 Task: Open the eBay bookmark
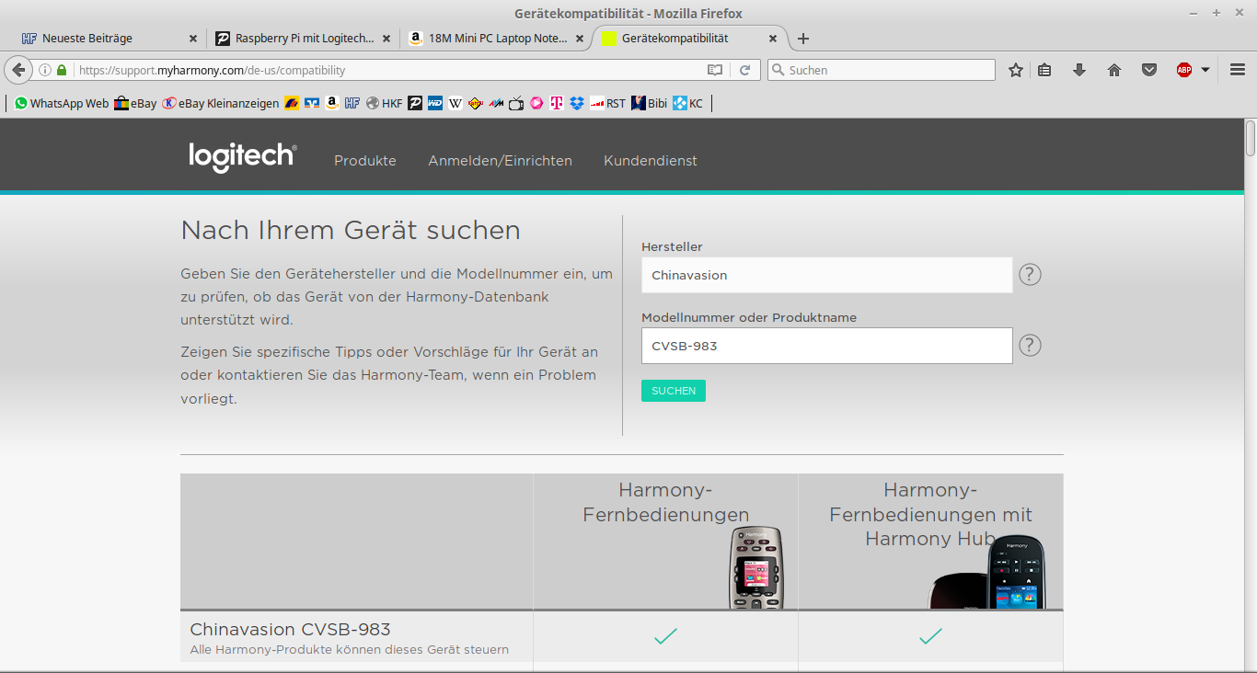click(x=135, y=104)
